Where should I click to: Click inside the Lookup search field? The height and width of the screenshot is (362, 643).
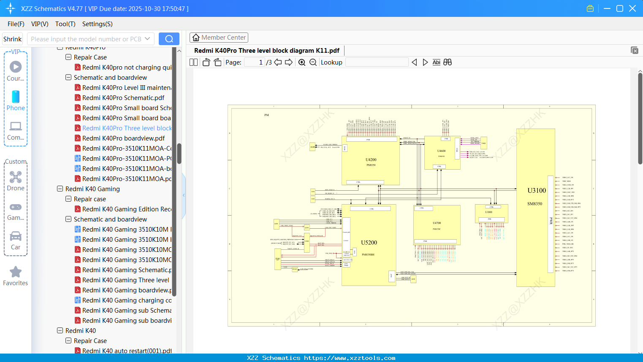click(x=376, y=62)
